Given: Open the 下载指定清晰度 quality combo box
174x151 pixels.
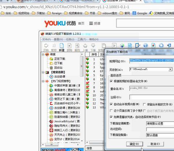Looking at the screenshot, I should 160,124.
